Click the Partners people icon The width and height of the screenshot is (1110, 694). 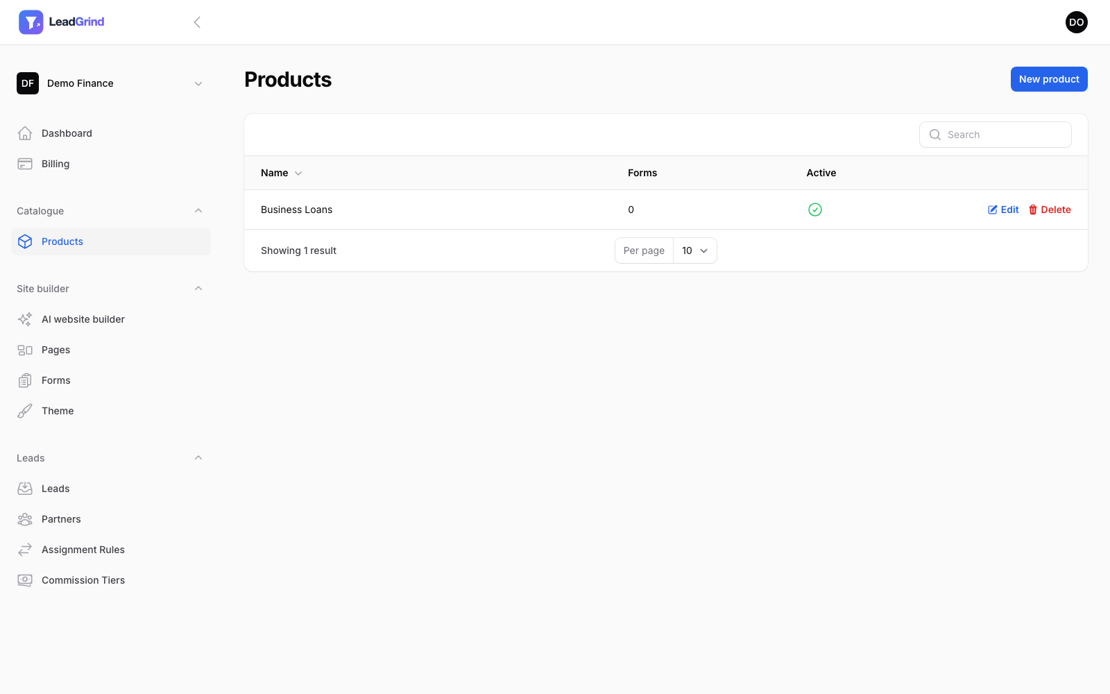pos(25,519)
